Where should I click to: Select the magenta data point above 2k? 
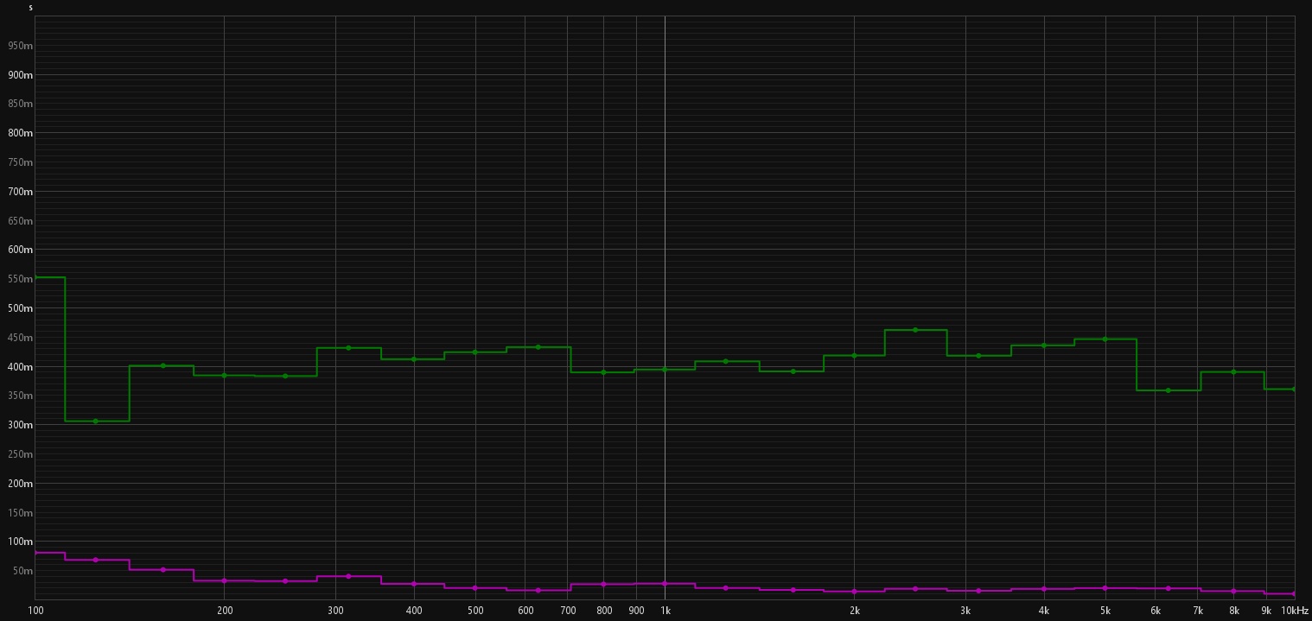(854, 592)
